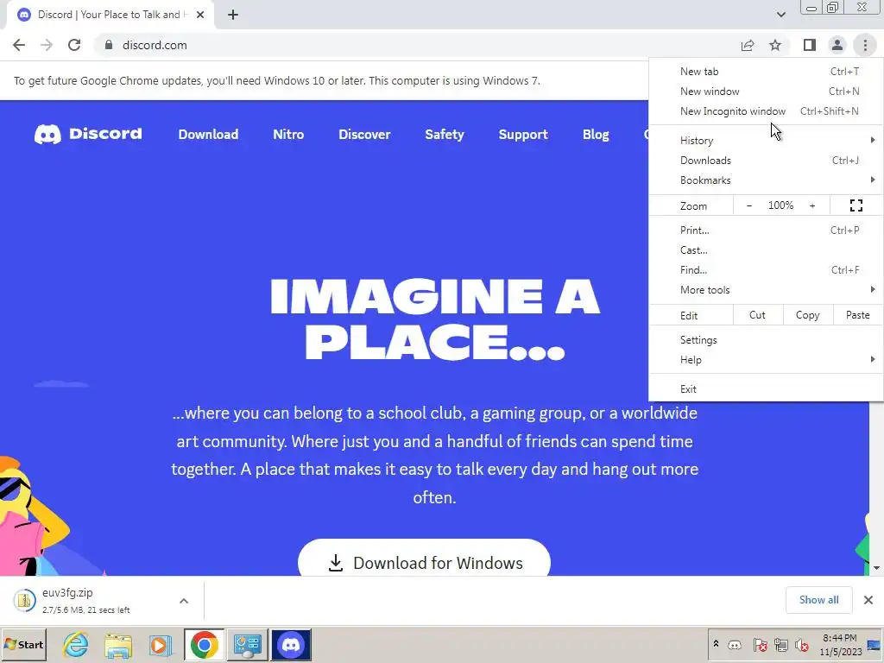Click the euv3fg.zip download file name
The image size is (884, 663).
(67, 593)
